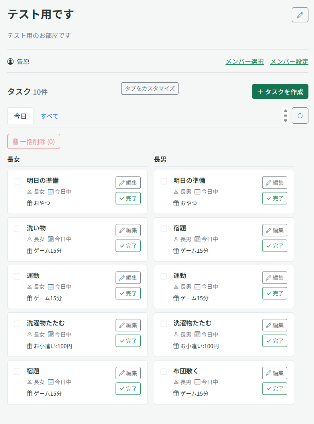Check 長男's 布団敷く task checkbox
314x424 pixels.
(x=164, y=372)
